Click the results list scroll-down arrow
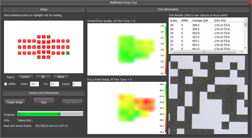Image resolution: width=252 pixels, height=138 pixels. 245,48
